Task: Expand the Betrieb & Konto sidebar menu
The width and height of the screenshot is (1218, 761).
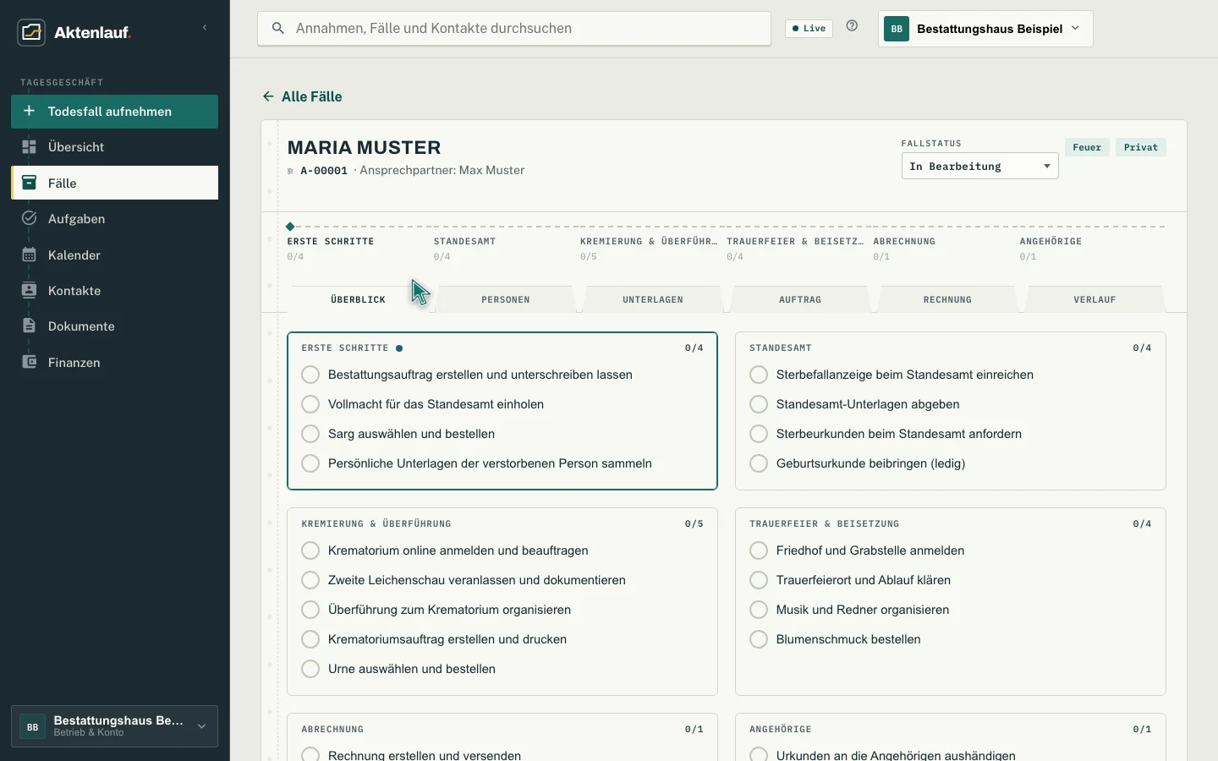Action: 114,726
